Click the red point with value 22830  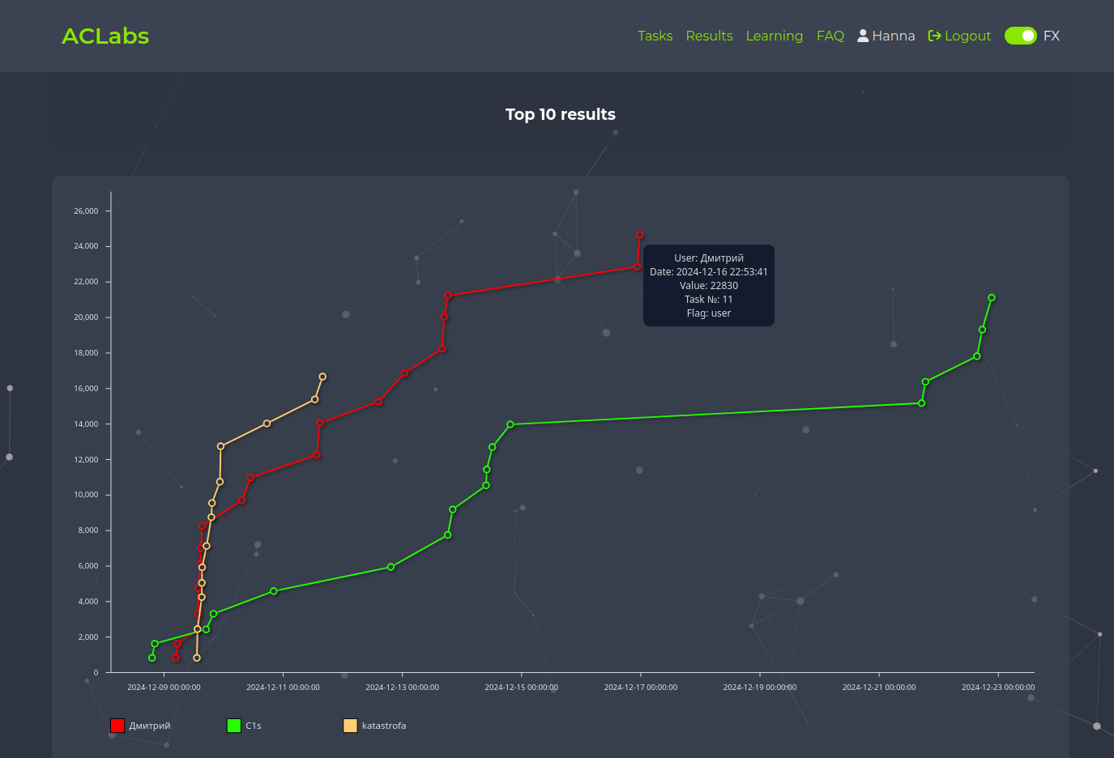tap(637, 266)
